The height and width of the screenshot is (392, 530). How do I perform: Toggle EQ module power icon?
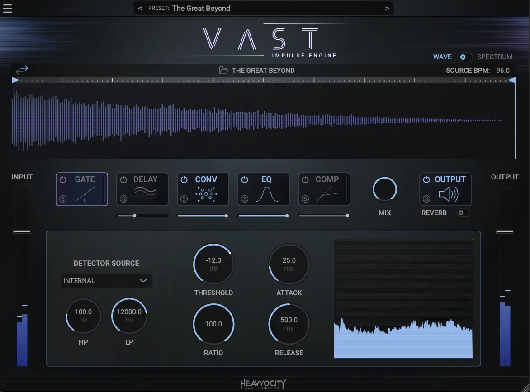tap(244, 179)
